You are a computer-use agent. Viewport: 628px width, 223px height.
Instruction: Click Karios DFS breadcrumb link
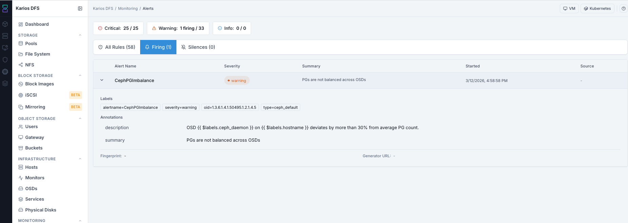[x=103, y=8]
